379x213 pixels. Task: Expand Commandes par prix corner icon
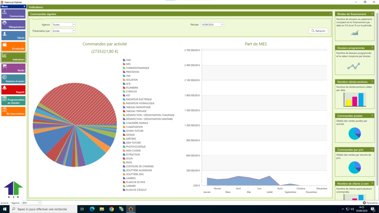click(x=372, y=150)
